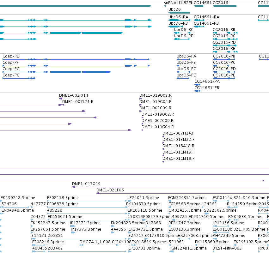Open the EST EK230712.5prime
The width and height of the screenshot is (269, 253).
point(18,198)
